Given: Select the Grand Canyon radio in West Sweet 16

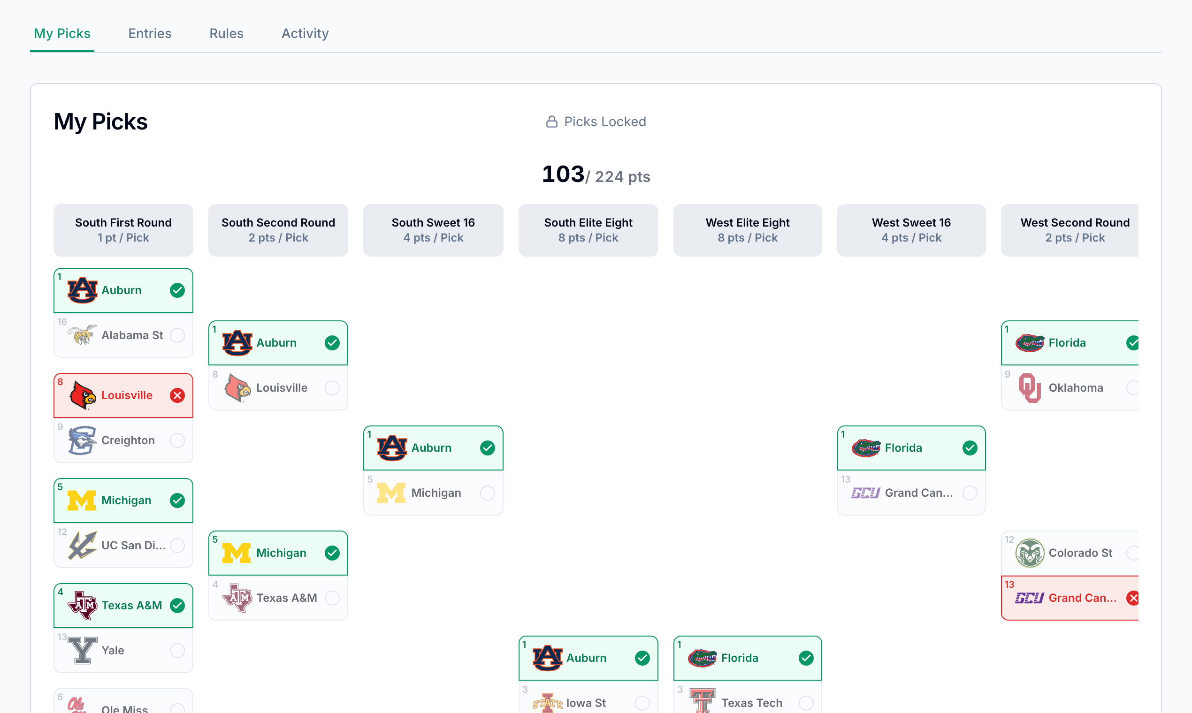Looking at the screenshot, I should click(x=970, y=493).
